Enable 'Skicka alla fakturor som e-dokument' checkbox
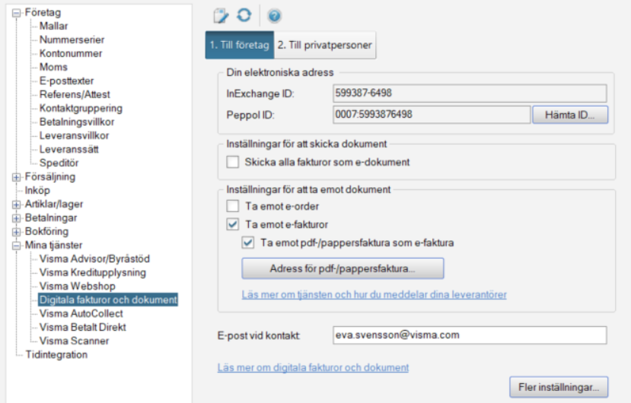Screen dimensions: 631x403 (233, 162)
